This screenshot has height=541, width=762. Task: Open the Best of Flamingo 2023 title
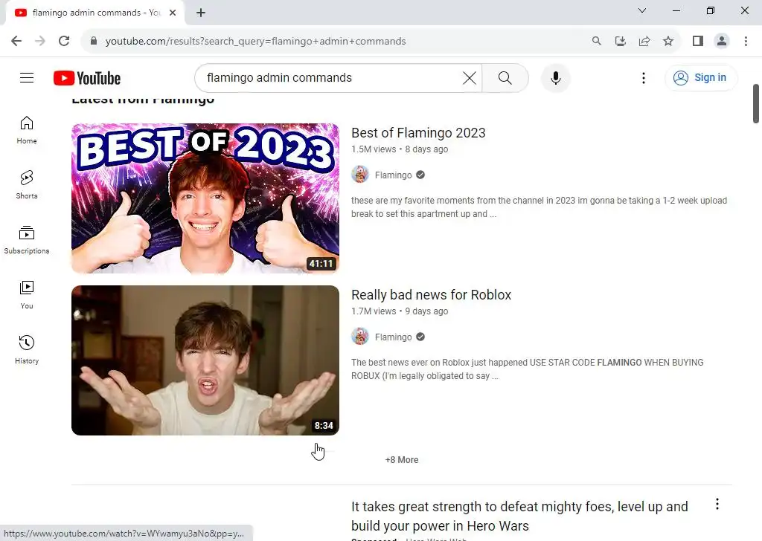coord(418,132)
